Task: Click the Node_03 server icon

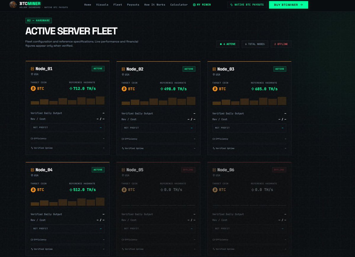Action: (214, 69)
